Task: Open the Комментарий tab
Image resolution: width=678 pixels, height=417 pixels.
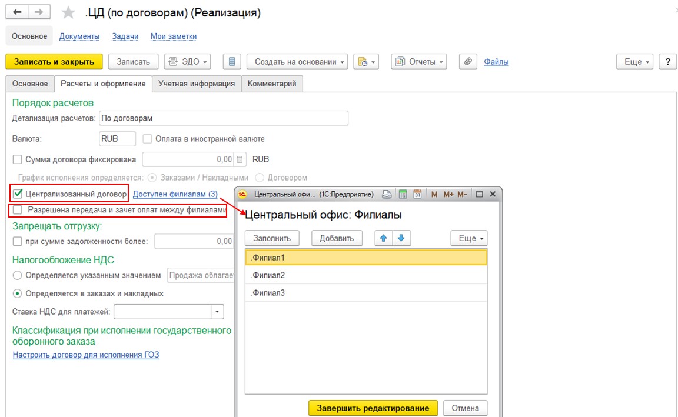Action: (x=272, y=84)
